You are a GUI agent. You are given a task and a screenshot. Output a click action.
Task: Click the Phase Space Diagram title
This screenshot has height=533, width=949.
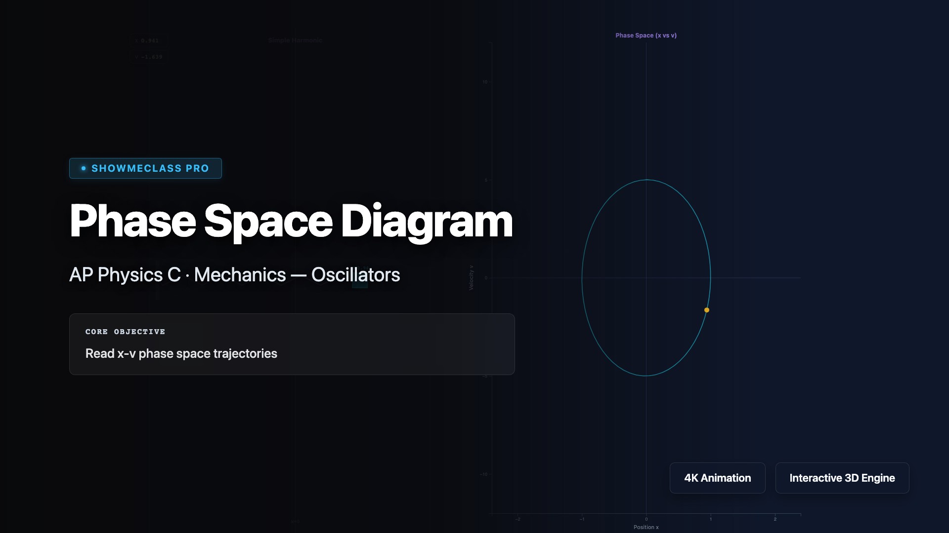click(291, 221)
